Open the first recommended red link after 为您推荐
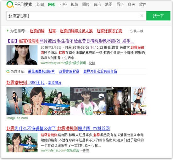 [37, 31]
